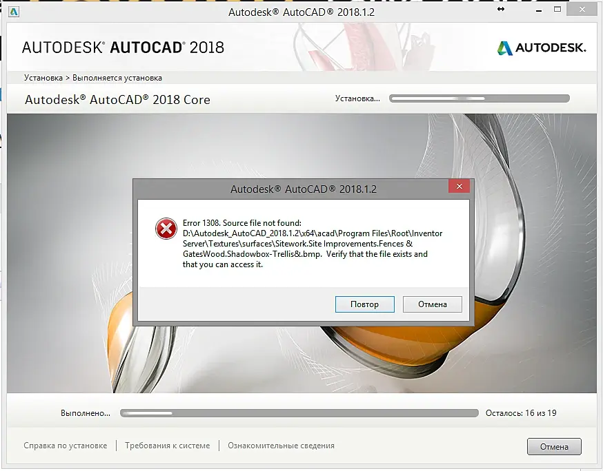The height and width of the screenshot is (471, 603).
Task: Click the 'Выполнено...' status label
Action: coord(86,413)
